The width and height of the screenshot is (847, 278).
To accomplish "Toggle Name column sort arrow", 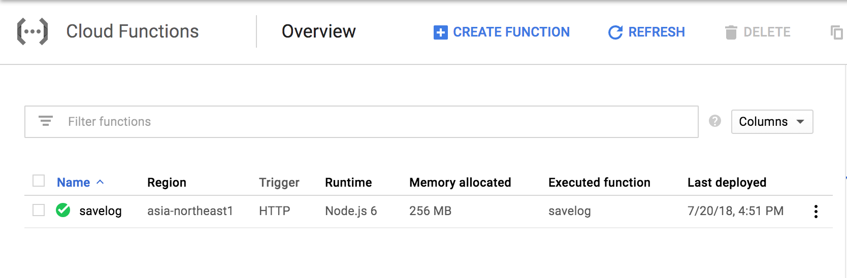I will (100, 182).
